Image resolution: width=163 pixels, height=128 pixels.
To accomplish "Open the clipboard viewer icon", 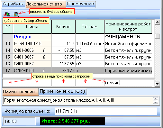I will (16, 14).
